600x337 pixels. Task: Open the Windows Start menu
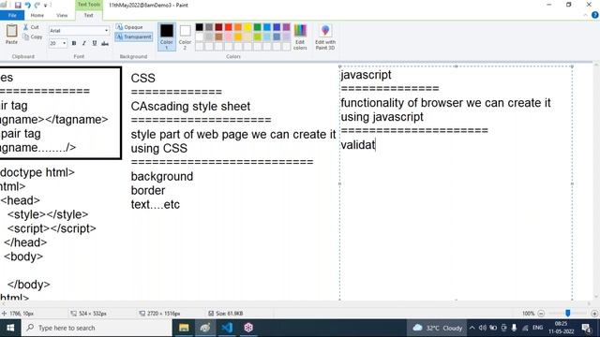[10, 328]
